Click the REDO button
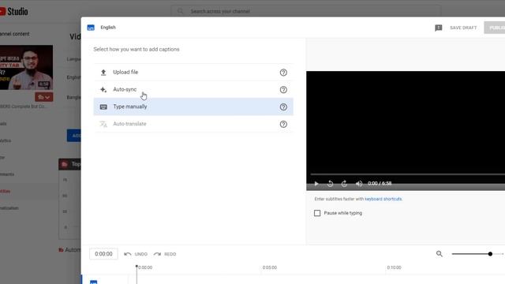The height and width of the screenshot is (284, 505). [165, 254]
